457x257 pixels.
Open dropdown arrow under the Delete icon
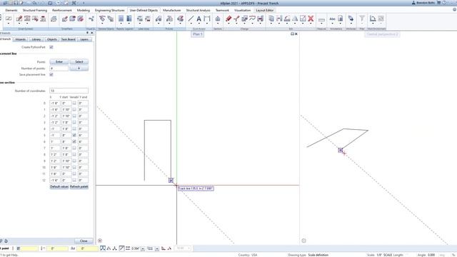click(x=311, y=24)
